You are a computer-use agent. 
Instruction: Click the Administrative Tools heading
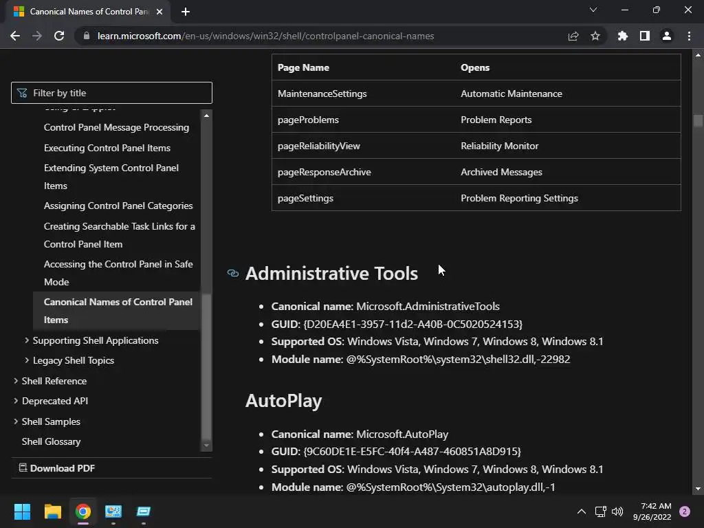[x=331, y=274]
